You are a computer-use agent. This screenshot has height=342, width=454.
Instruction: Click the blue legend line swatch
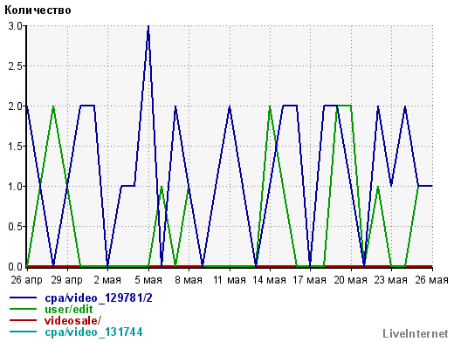[x=23, y=298]
